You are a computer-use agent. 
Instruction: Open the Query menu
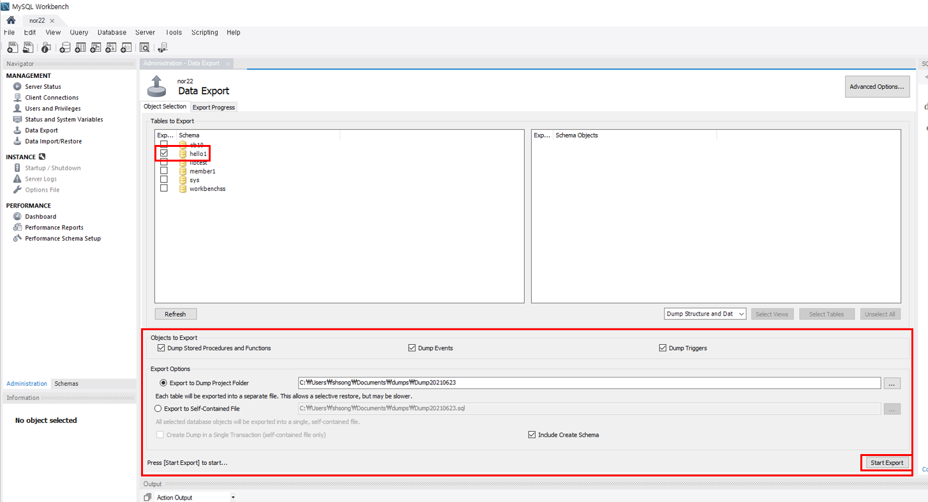(79, 32)
